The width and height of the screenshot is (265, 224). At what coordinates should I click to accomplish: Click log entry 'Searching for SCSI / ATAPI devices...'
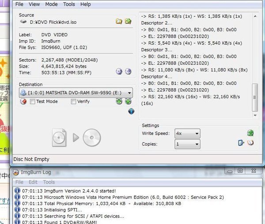[73, 216]
